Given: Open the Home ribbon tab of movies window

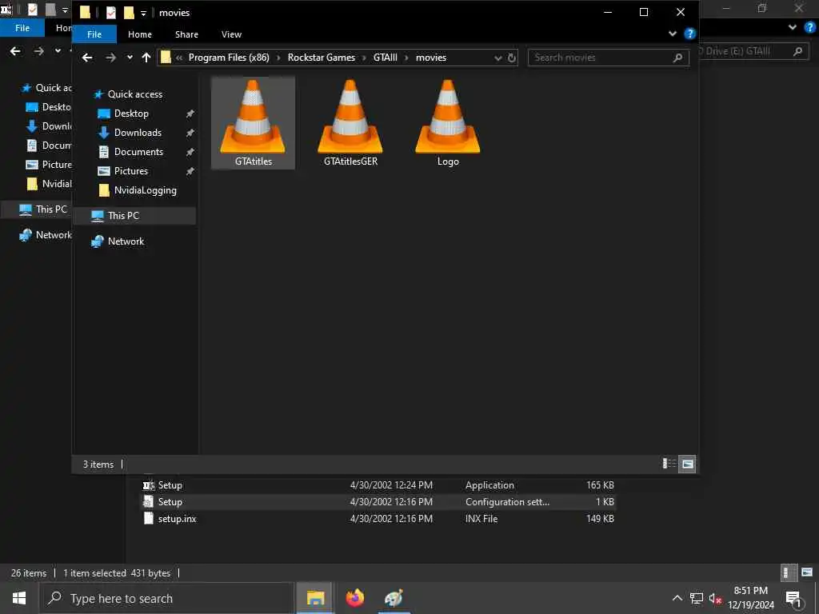Looking at the screenshot, I should [140, 34].
